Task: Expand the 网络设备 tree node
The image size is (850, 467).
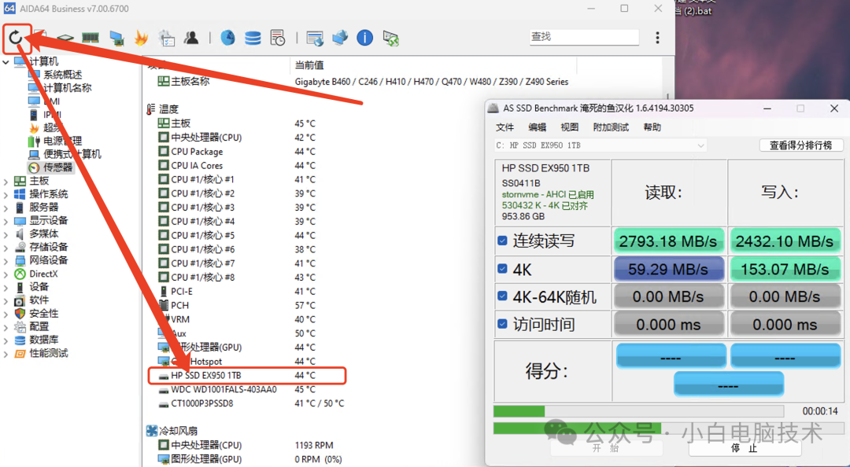Action: [6, 260]
